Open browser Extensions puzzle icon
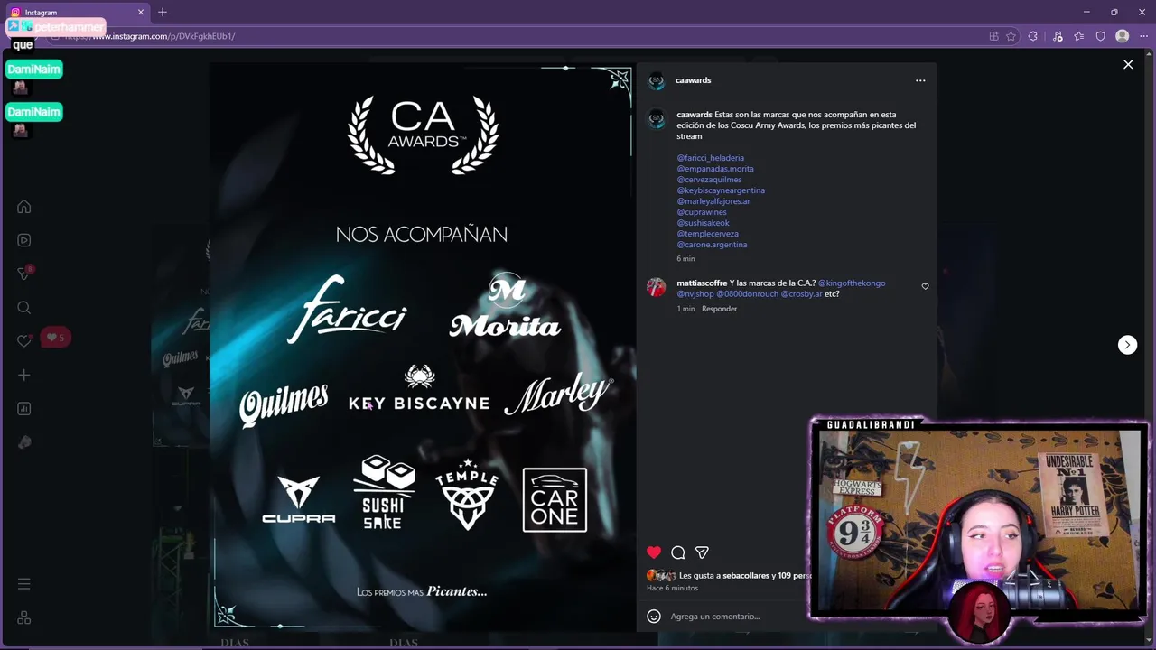This screenshot has width=1156, height=650. coord(1033,36)
